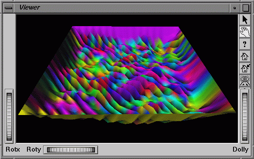Open help via question mark icon

[x=245, y=44]
